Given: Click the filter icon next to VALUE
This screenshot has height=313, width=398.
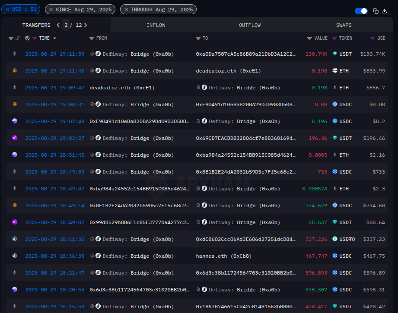Looking at the screenshot, I should 309,38.
